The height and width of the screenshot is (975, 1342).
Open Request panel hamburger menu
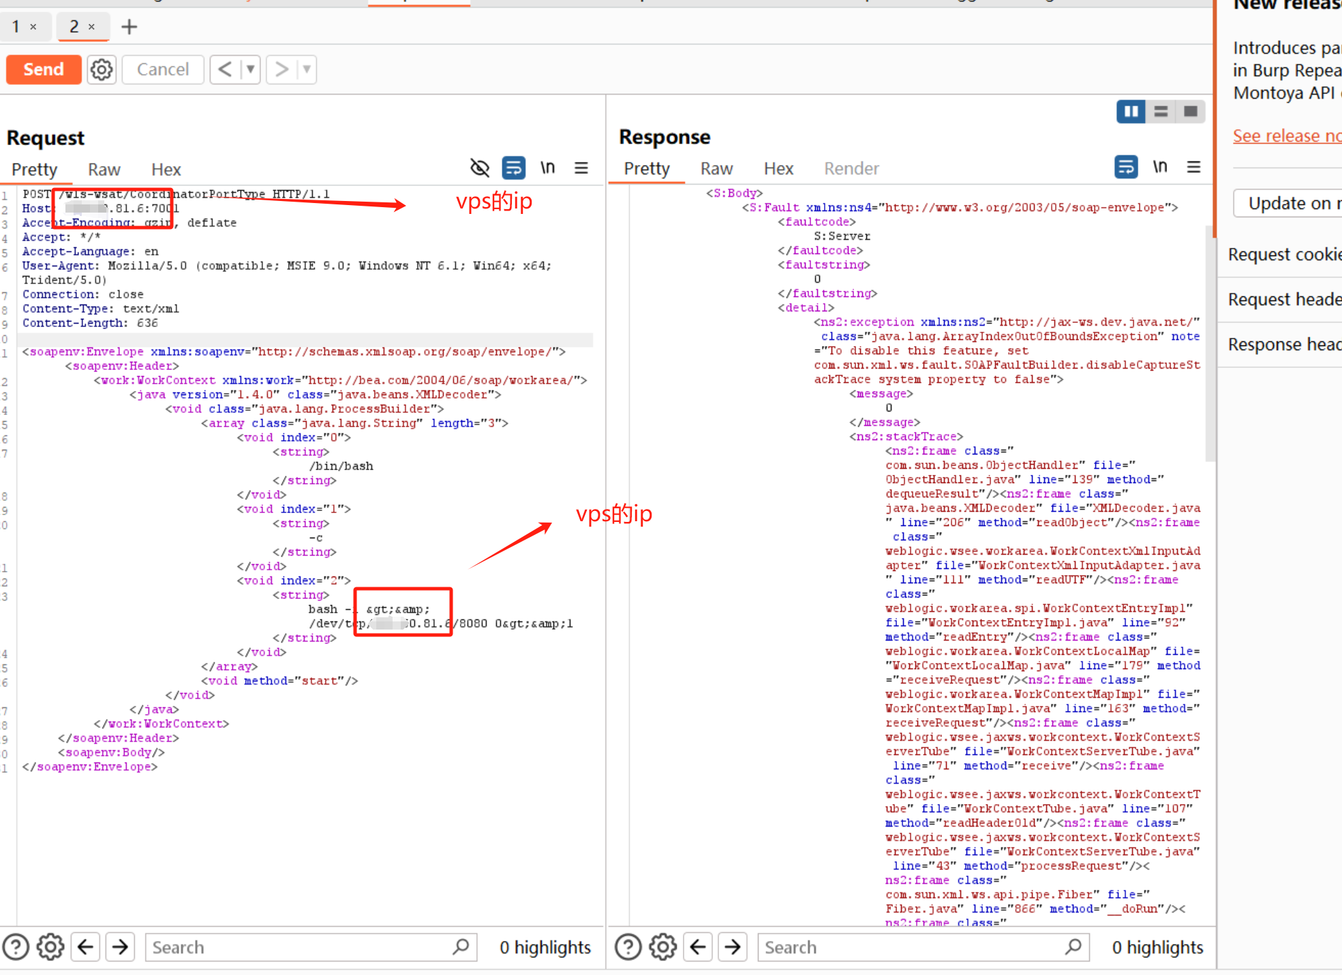point(581,168)
